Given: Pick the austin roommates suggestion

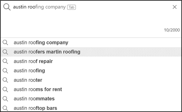Looking at the screenshot, I should pyautogui.click(x=91, y=99).
